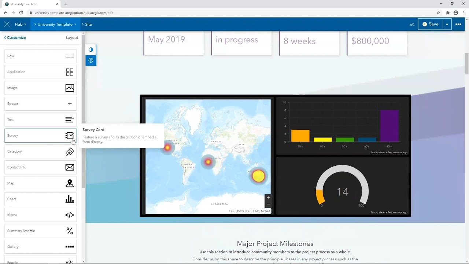Toggle the contrast theme side button
Viewport: 469px width, 264px height.
click(x=91, y=49)
